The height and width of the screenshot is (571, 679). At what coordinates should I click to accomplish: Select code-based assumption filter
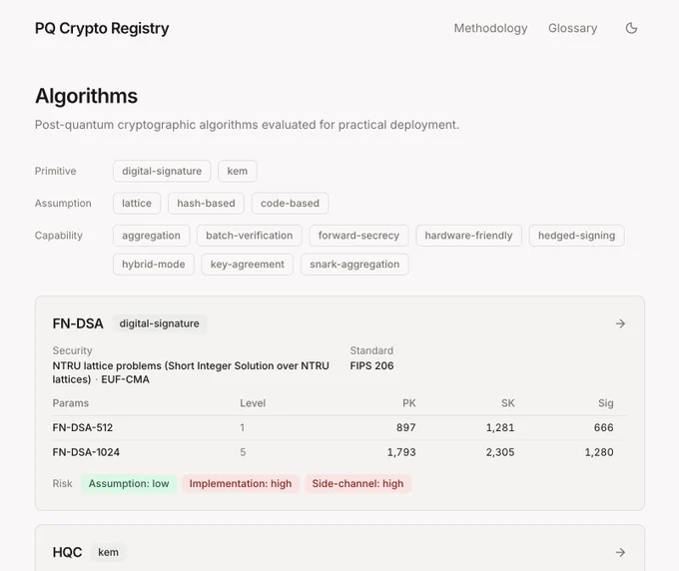pyautogui.click(x=290, y=203)
